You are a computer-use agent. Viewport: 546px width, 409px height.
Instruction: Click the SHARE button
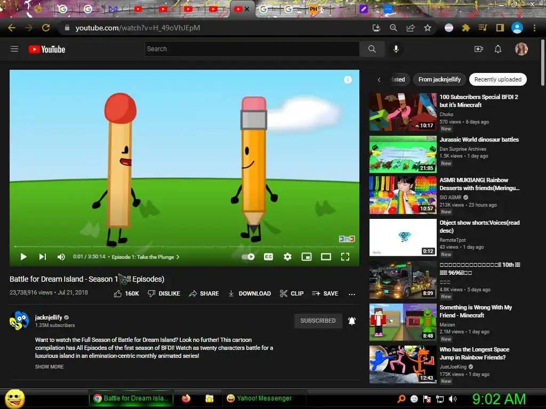pos(204,293)
